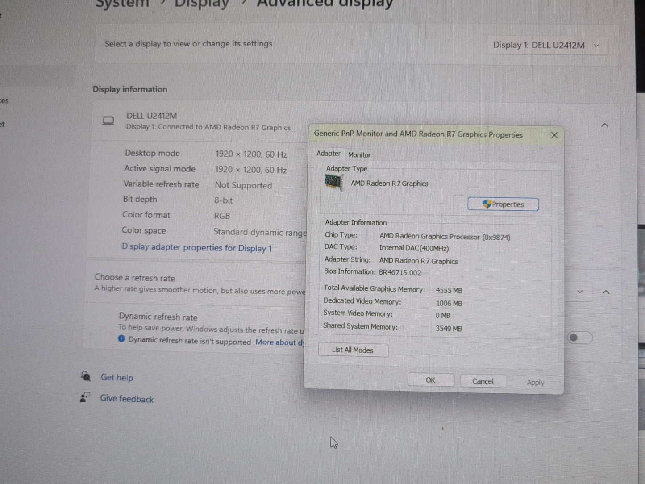The height and width of the screenshot is (484, 645).
Task: Open the refresh rate dropdown chevron
Action: click(580, 292)
